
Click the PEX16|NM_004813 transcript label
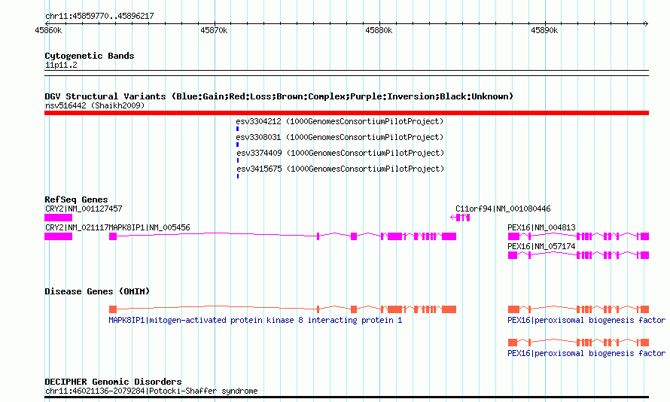[x=541, y=227]
